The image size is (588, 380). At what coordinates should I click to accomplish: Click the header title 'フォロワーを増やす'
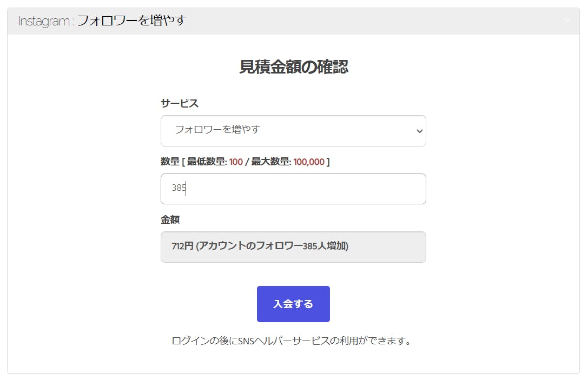pos(131,21)
